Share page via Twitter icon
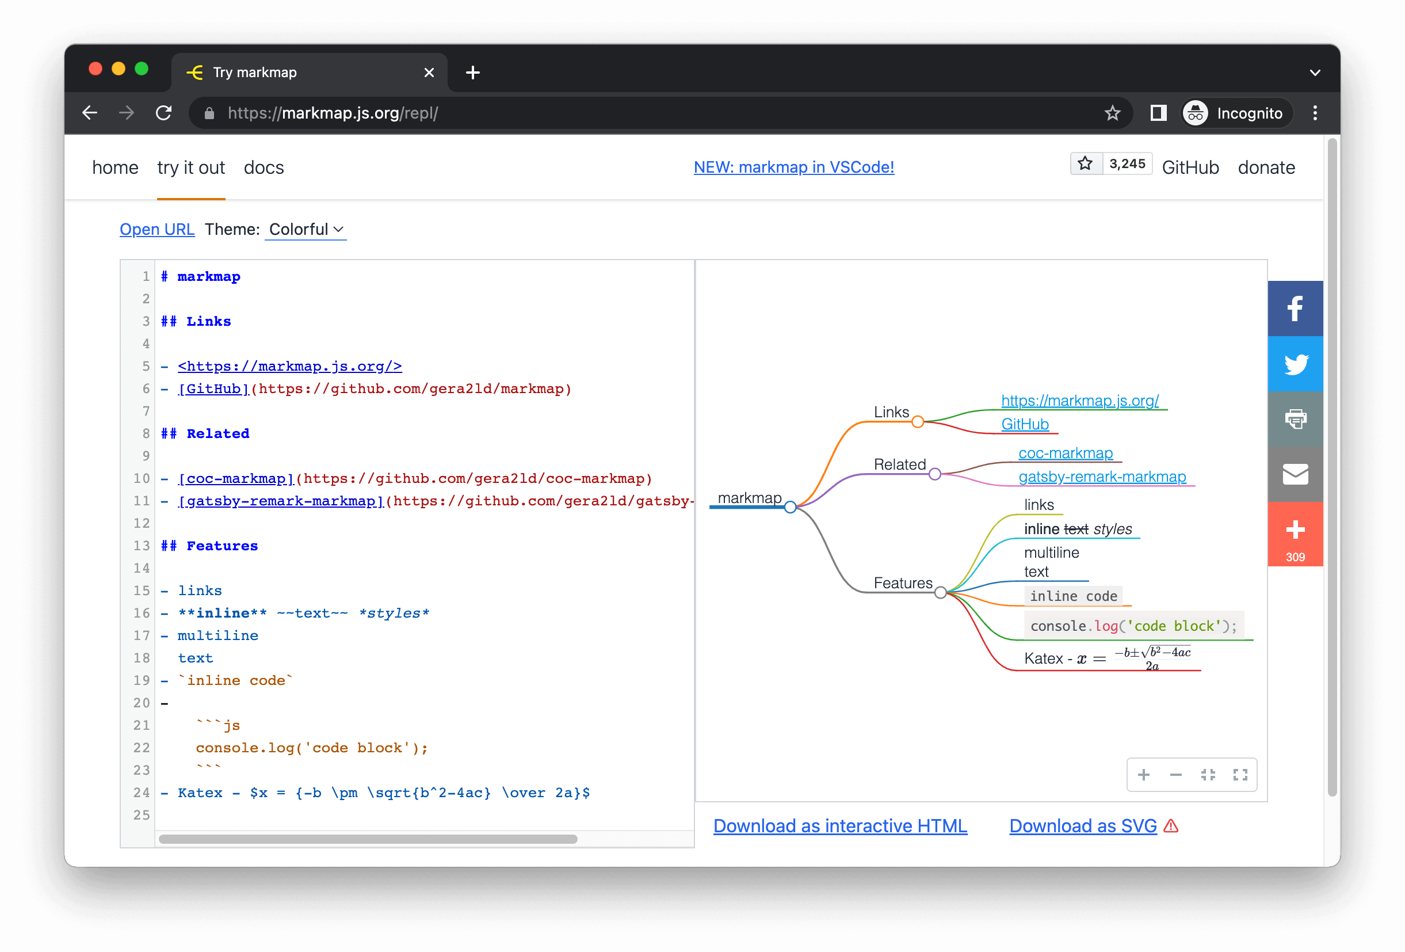The height and width of the screenshot is (952, 1405). tap(1295, 364)
